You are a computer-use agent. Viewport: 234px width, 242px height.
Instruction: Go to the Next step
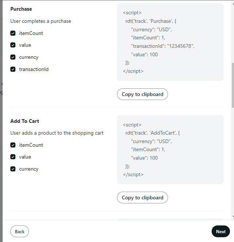pyautogui.click(x=221, y=231)
